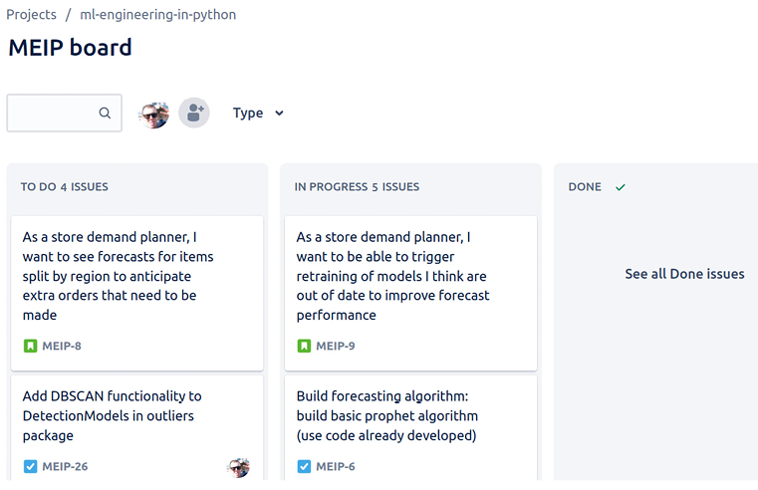The width and height of the screenshot is (758, 490).
Task: Click the MEIP-9 issue key
Action: [x=336, y=347]
